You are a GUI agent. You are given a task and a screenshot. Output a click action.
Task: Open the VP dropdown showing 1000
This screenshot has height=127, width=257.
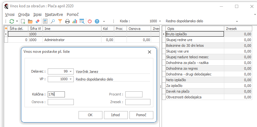coord(71,79)
